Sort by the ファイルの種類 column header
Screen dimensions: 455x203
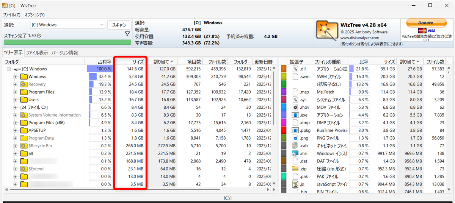(330, 61)
